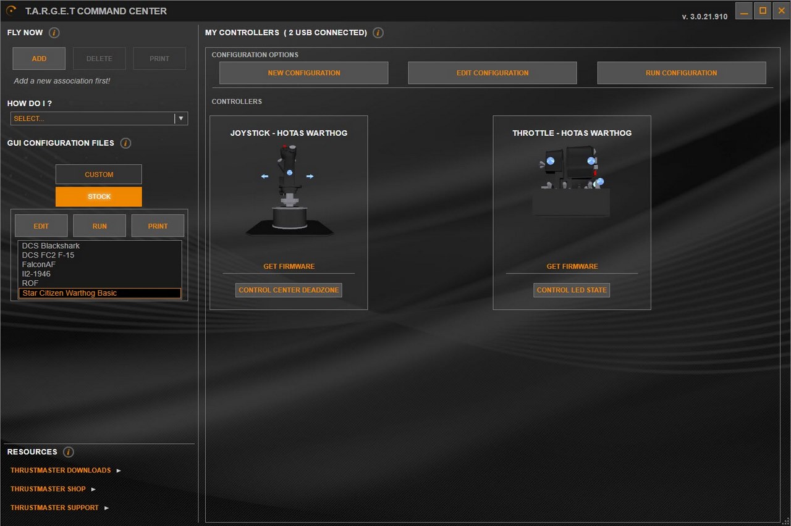Open the My Controllers info icon
Viewport: 791px width, 526px height.
coord(378,33)
